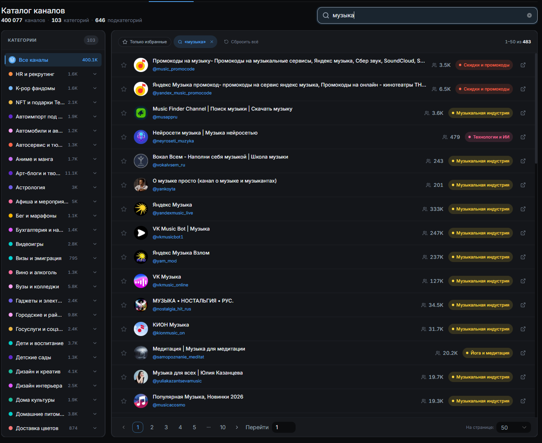
Task: Click VK Music Bot play avatar
Action: (x=141, y=233)
